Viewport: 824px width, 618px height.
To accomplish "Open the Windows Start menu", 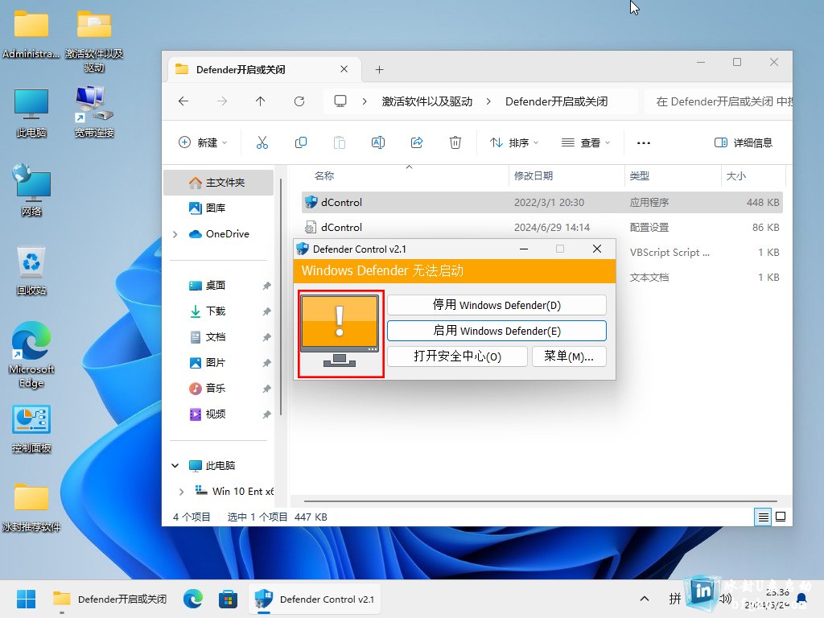I will pos(26,599).
